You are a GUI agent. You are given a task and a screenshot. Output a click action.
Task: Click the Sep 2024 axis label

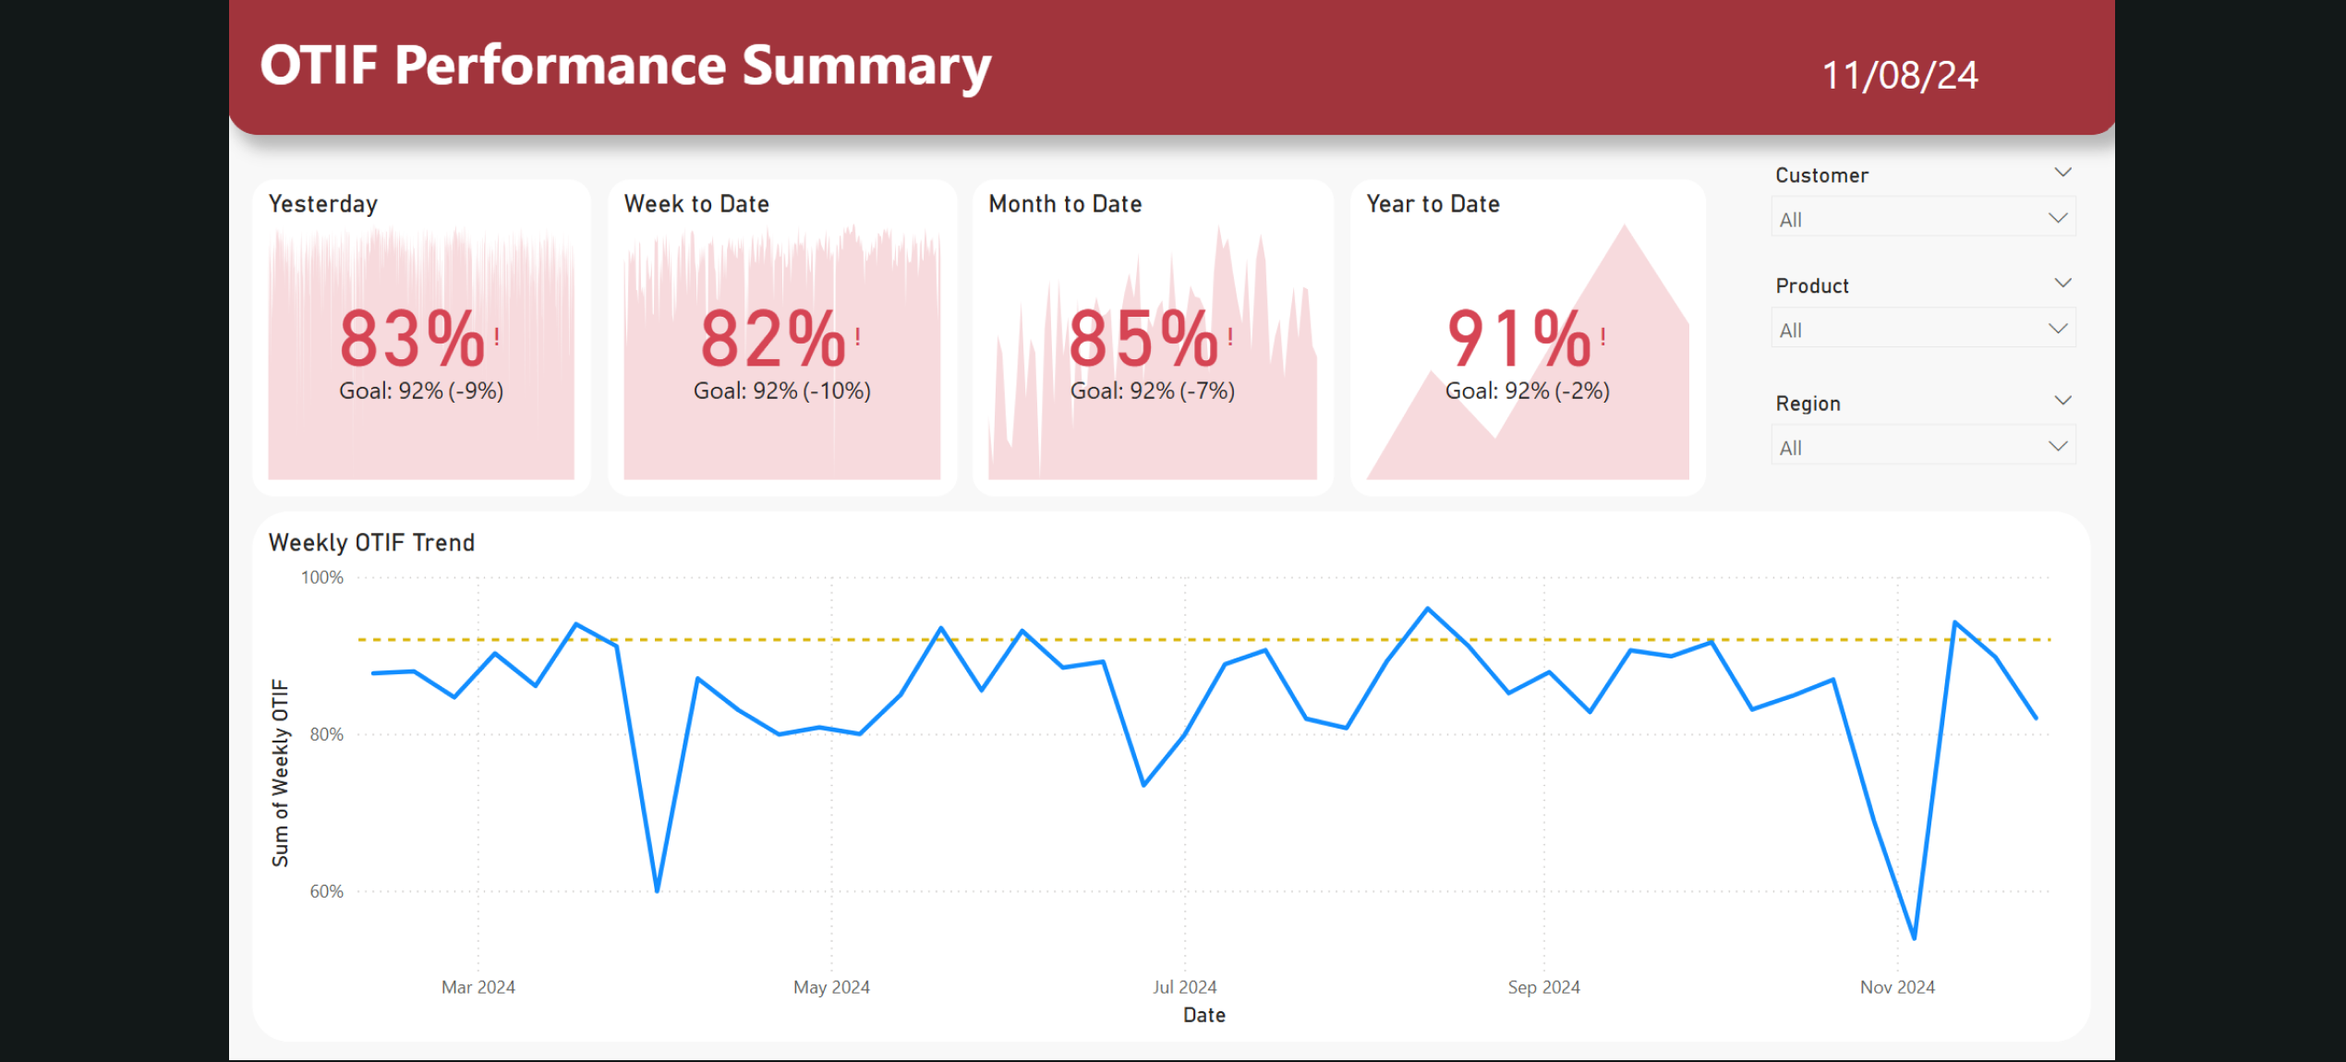click(1543, 987)
